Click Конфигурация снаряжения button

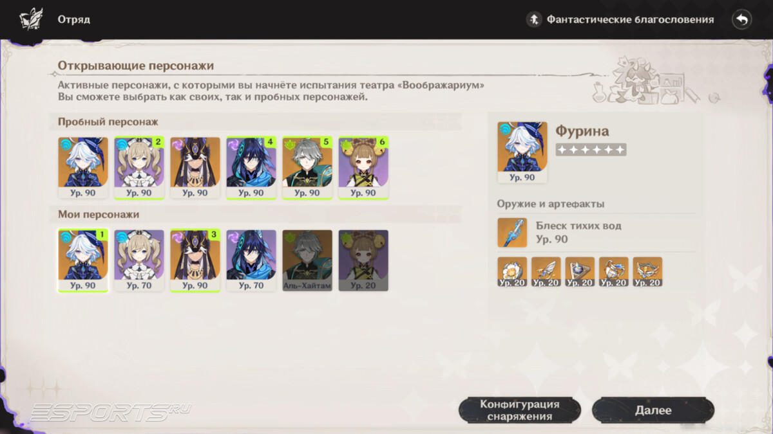click(520, 410)
